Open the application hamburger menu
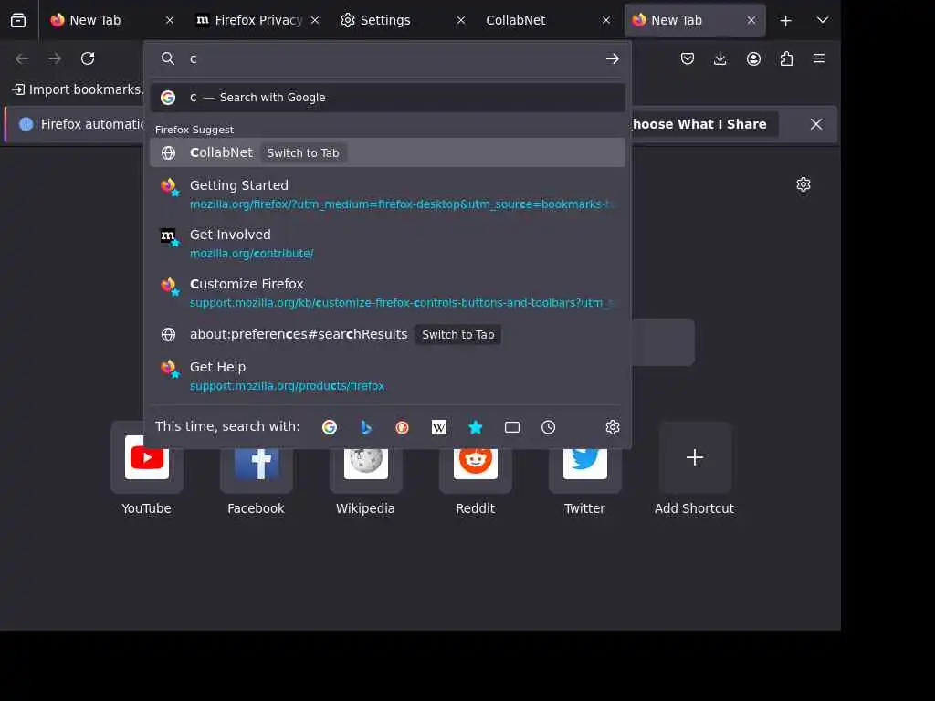935x701 pixels. coord(819,58)
